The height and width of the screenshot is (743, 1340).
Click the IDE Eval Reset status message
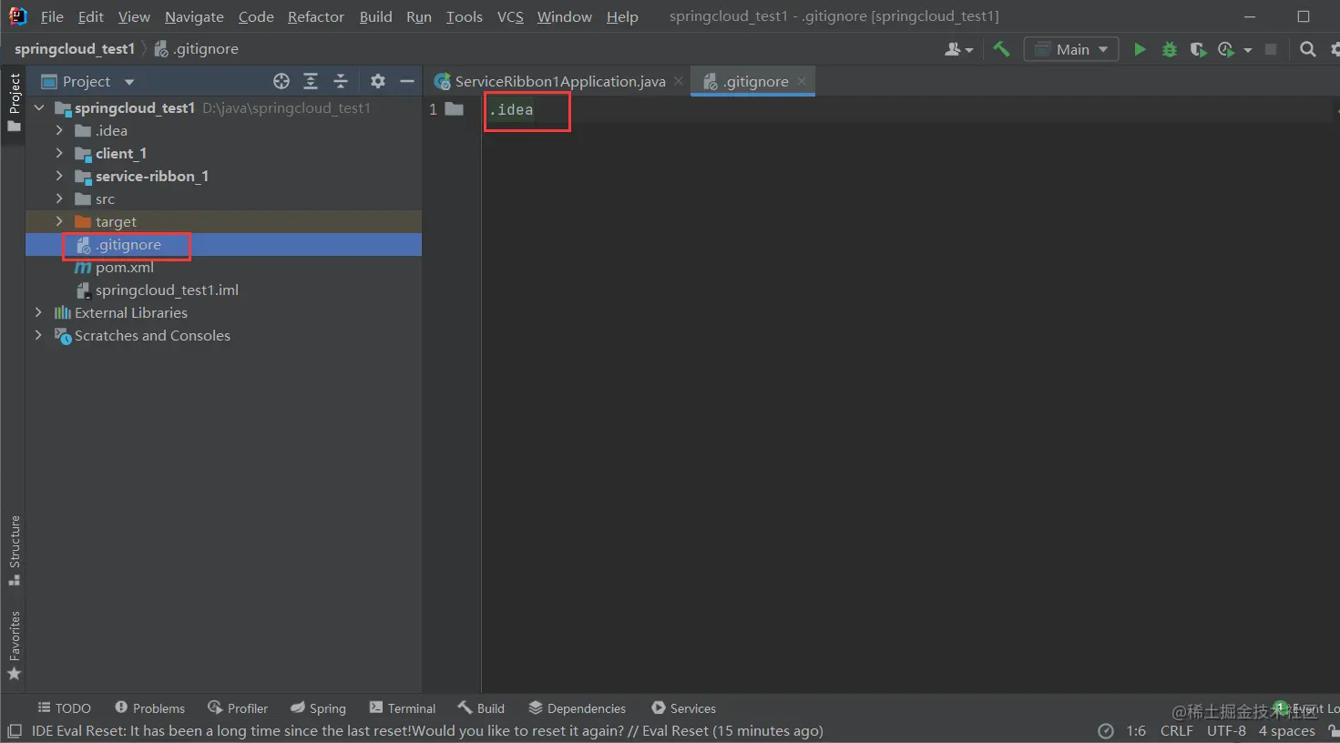(427, 731)
